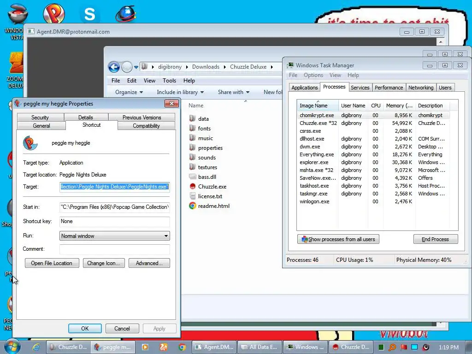Click the Comment input field

click(114, 249)
